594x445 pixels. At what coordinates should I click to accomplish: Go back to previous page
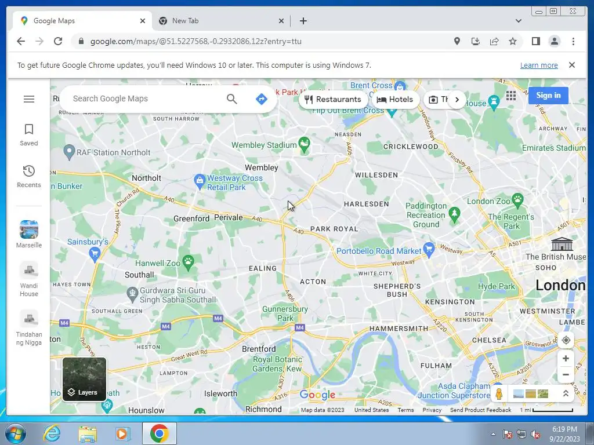pyautogui.click(x=21, y=41)
